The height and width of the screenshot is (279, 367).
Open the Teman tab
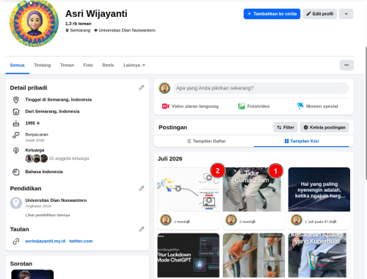[67, 65]
